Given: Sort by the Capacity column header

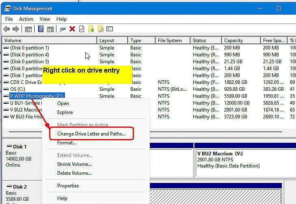Looking at the screenshot, I should [241, 40].
